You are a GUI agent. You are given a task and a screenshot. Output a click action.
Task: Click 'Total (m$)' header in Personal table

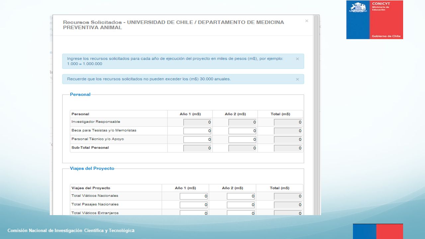[x=280, y=114]
